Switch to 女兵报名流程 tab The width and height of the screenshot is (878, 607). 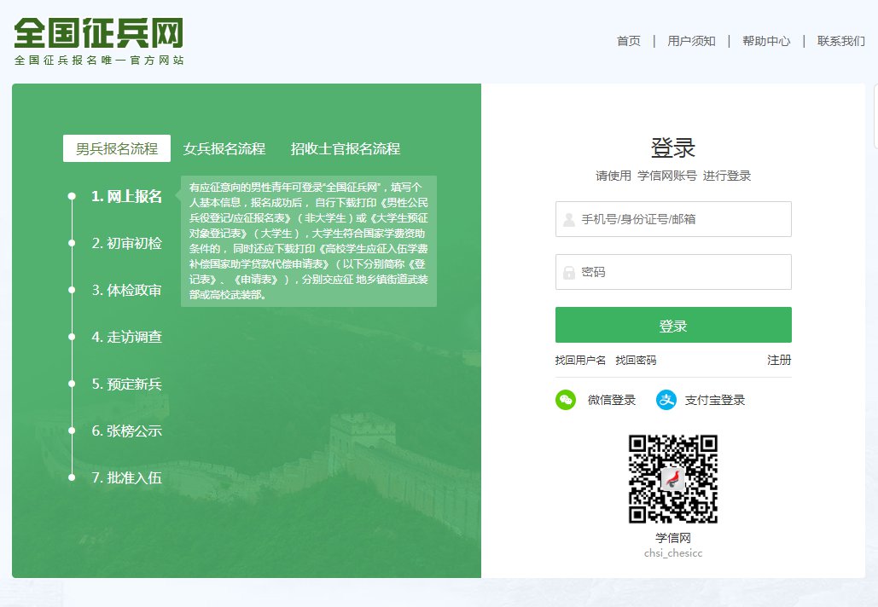click(224, 148)
